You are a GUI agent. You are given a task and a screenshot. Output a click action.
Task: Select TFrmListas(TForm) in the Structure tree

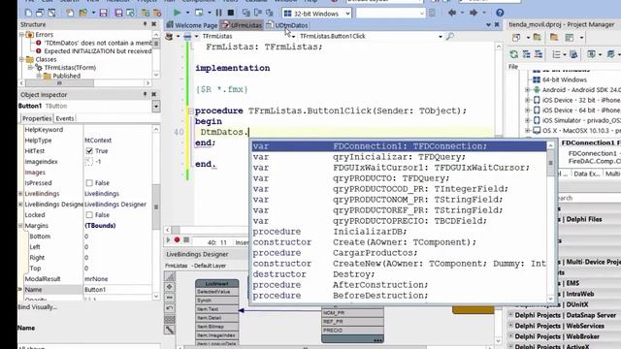coord(70,68)
